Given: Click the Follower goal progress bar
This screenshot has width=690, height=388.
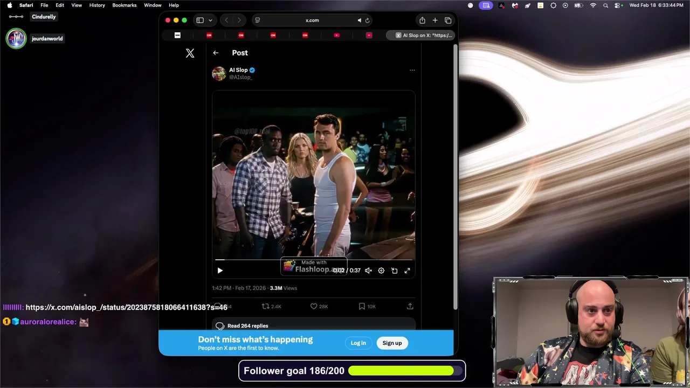Looking at the screenshot, I should 405,371.
